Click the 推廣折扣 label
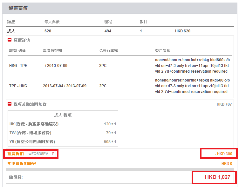 15,154
